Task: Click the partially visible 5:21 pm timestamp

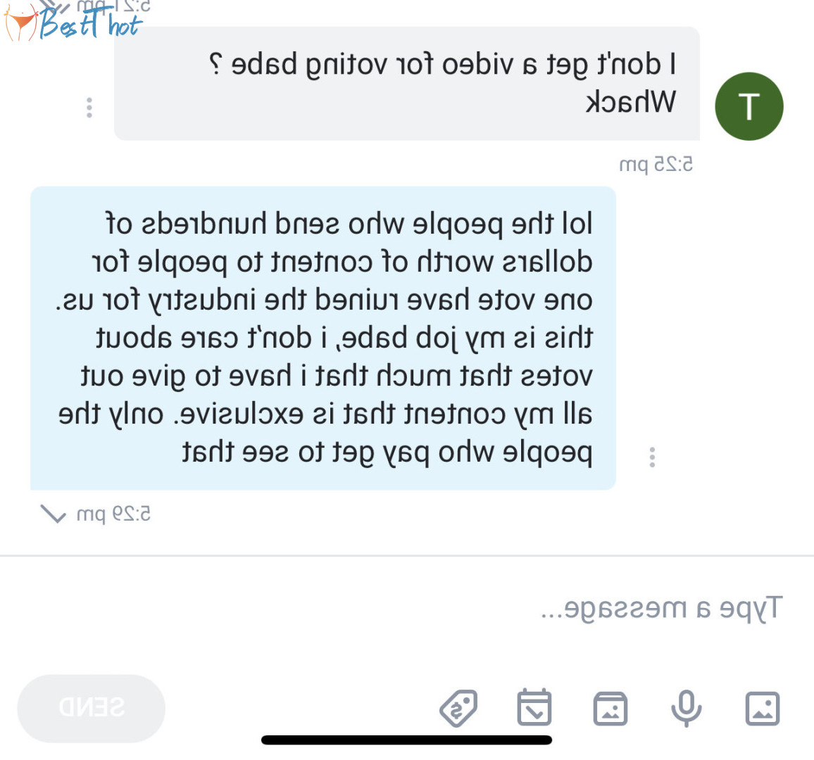Action: pos(113,6)
